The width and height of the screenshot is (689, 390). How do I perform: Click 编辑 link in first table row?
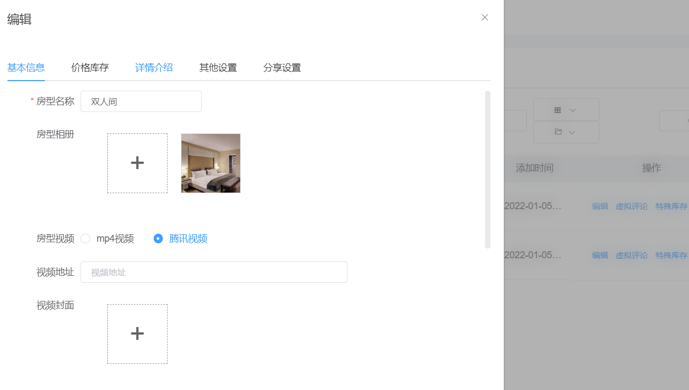point(600,206)
